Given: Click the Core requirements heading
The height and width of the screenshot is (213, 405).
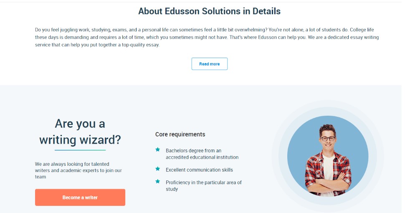Looking at the screenshot, I should click(180, 134).
